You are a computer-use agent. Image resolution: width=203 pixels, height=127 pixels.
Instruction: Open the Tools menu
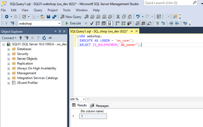click(x=67, y=10)
